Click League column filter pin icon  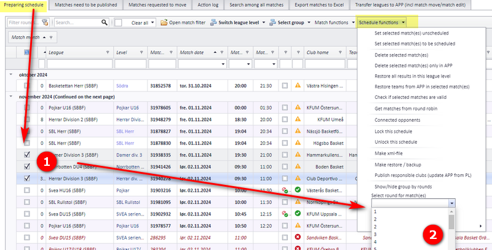point(108,52)
